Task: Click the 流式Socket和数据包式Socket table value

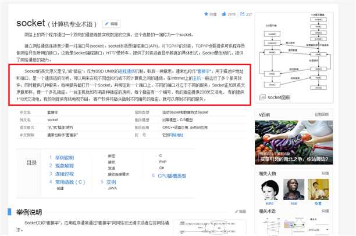Action: 185,112
